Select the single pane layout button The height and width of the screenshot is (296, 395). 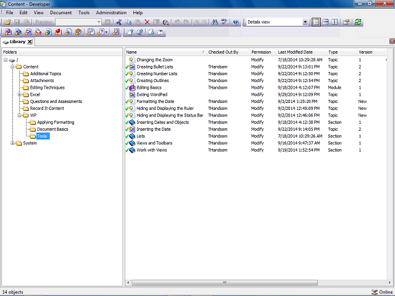(316, 22)
